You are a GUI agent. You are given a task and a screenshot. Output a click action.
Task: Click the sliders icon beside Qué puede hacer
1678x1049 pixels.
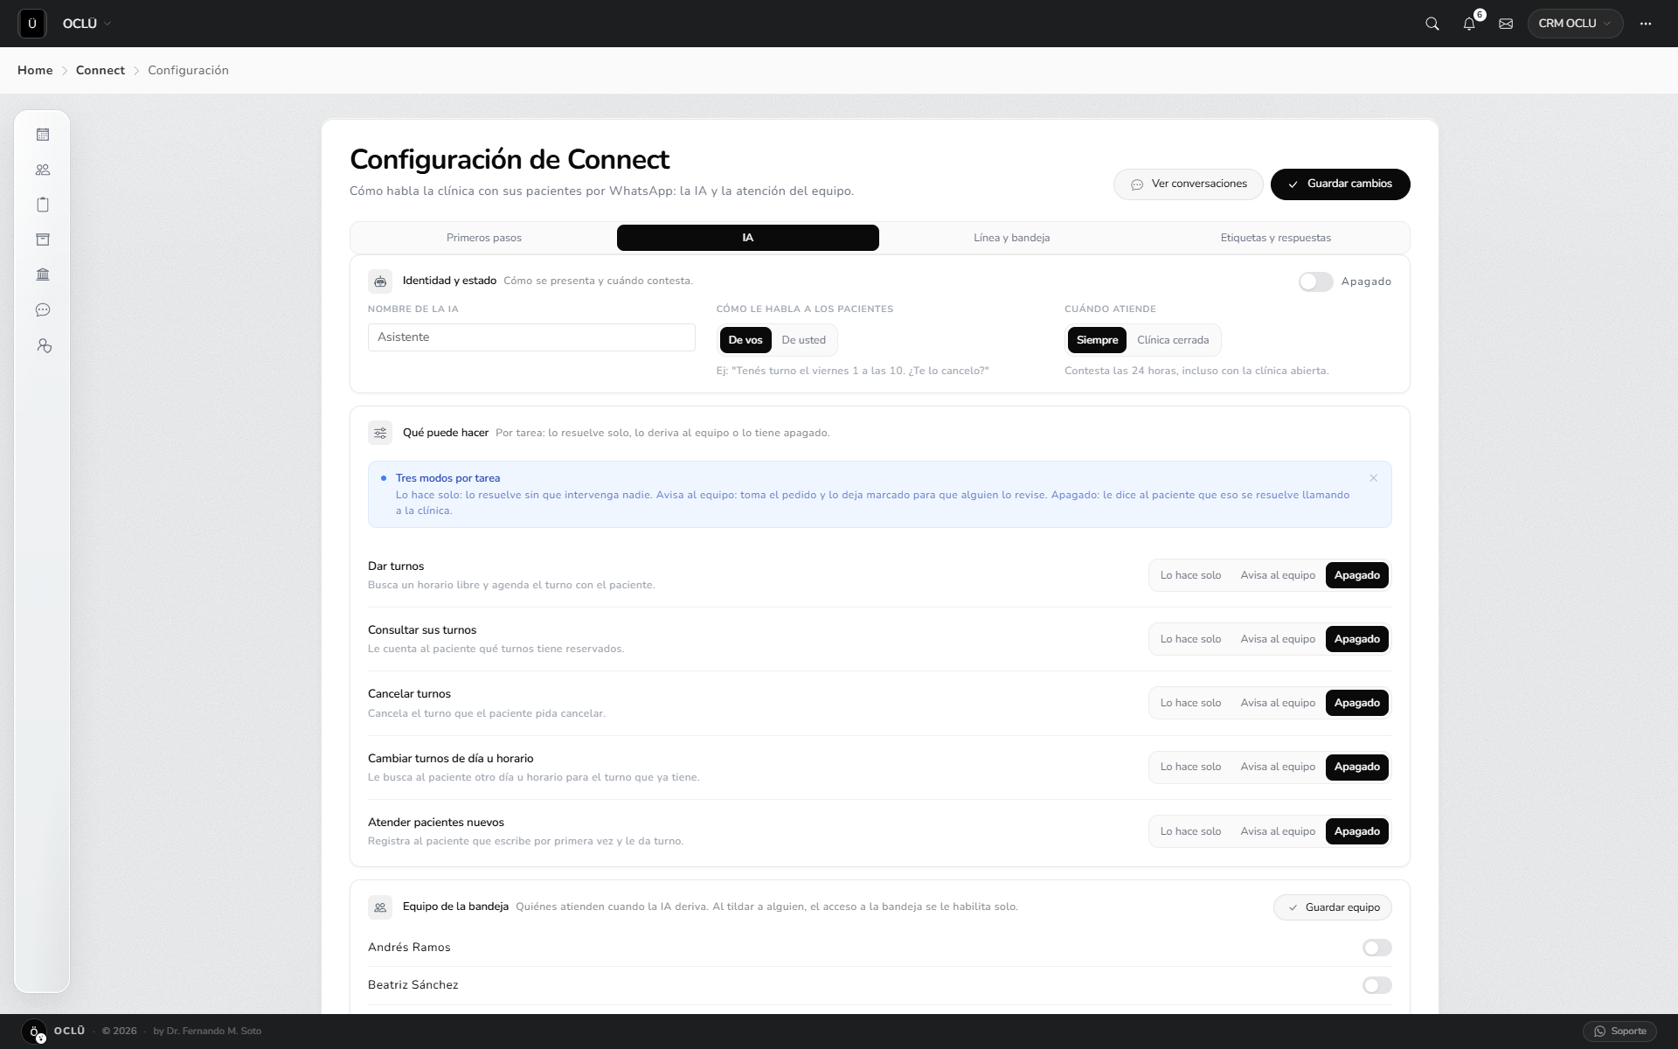380,433
